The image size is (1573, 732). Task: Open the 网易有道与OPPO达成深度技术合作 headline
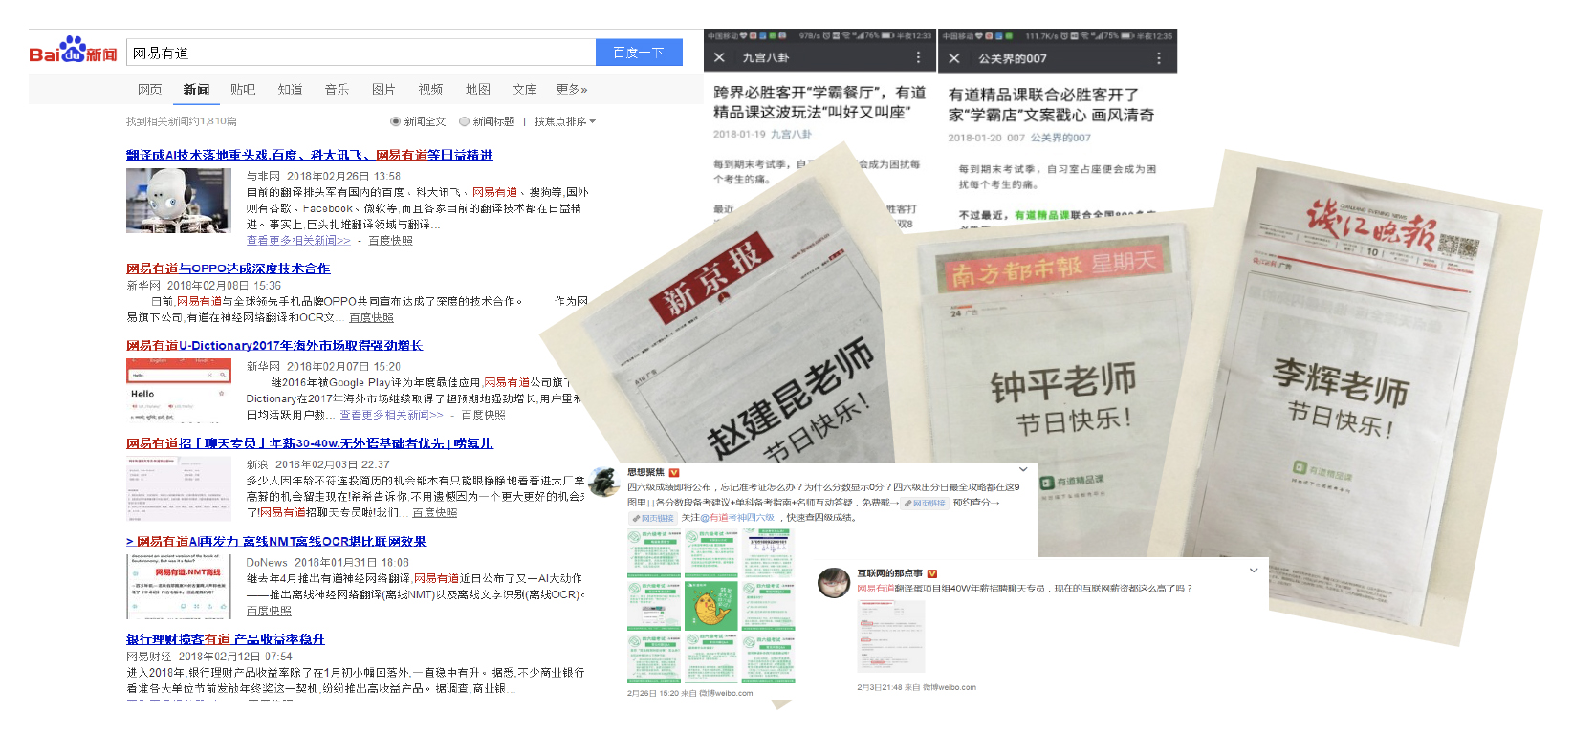click(229, 269)
